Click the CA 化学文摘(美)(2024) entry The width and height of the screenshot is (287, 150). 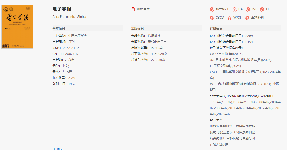pyautogui.click(x=226, y=54)
